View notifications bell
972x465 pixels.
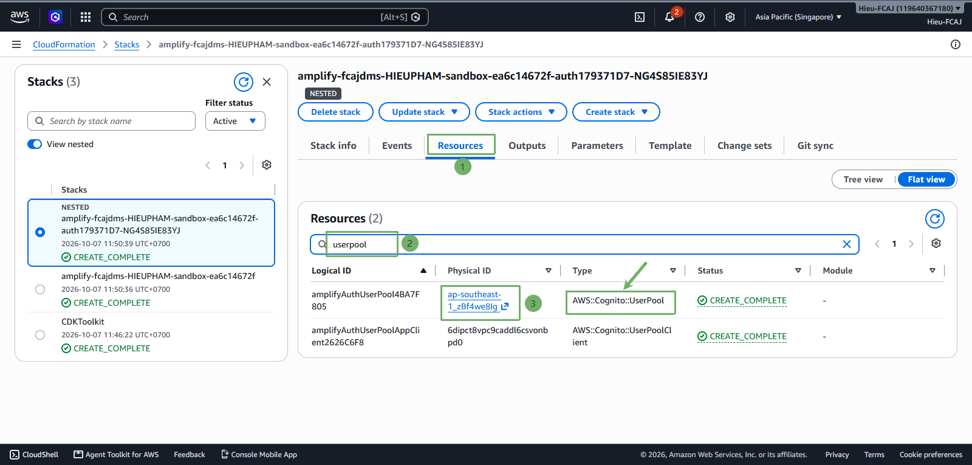[x=669, y=17]
